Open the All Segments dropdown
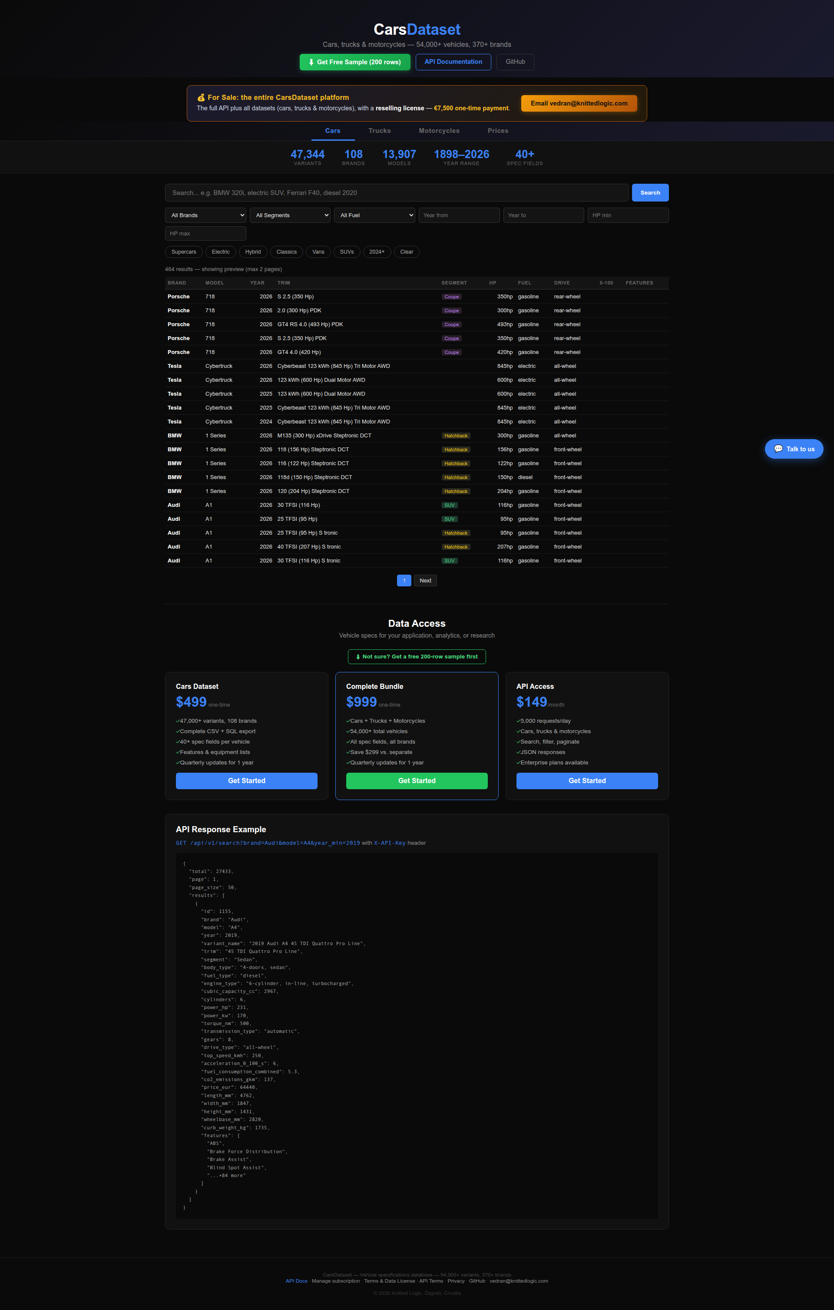Viewport: 834px width, 1310px height. 290,215
